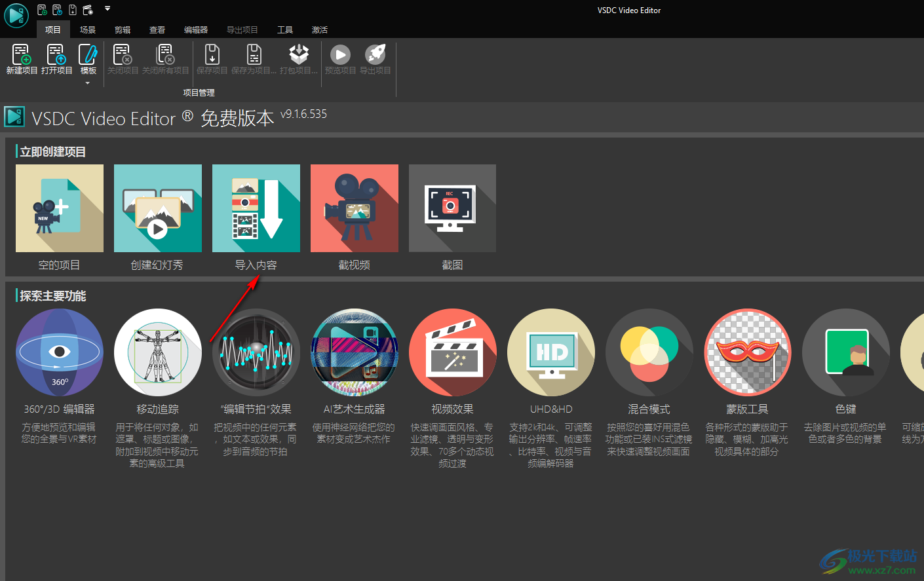Click the VSDC application logo button

pos(16,15)
